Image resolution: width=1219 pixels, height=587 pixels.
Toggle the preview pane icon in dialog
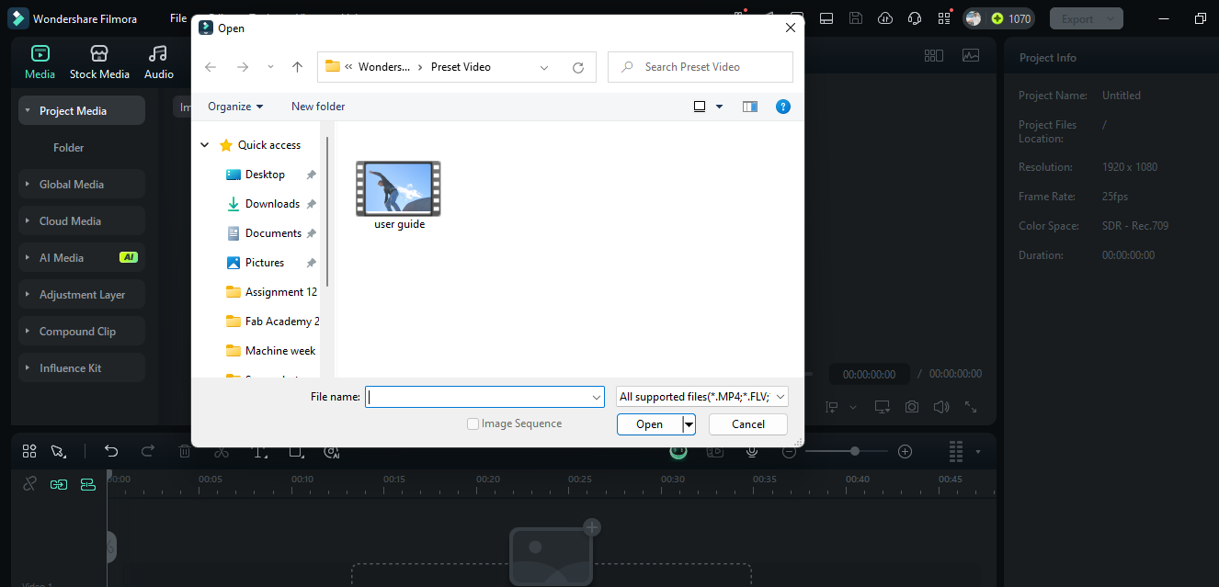[750, 107]
